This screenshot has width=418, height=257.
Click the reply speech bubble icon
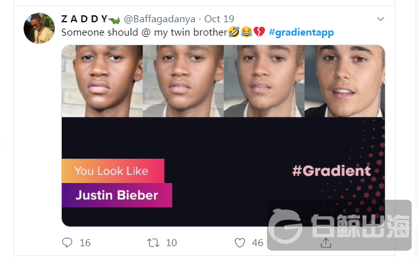pyautogui.click(x=67, y=242)
